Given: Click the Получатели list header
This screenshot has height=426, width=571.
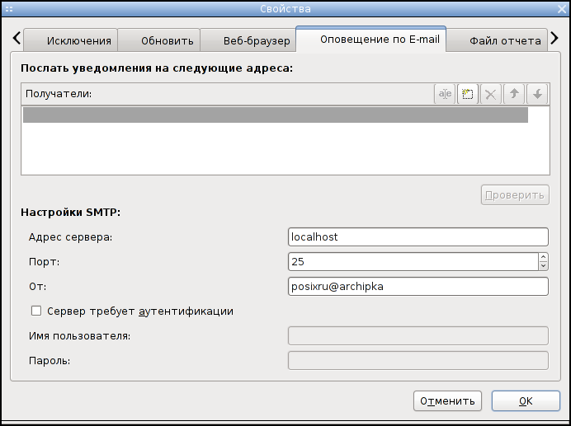Looking at the screenshot, I should 59,94.
